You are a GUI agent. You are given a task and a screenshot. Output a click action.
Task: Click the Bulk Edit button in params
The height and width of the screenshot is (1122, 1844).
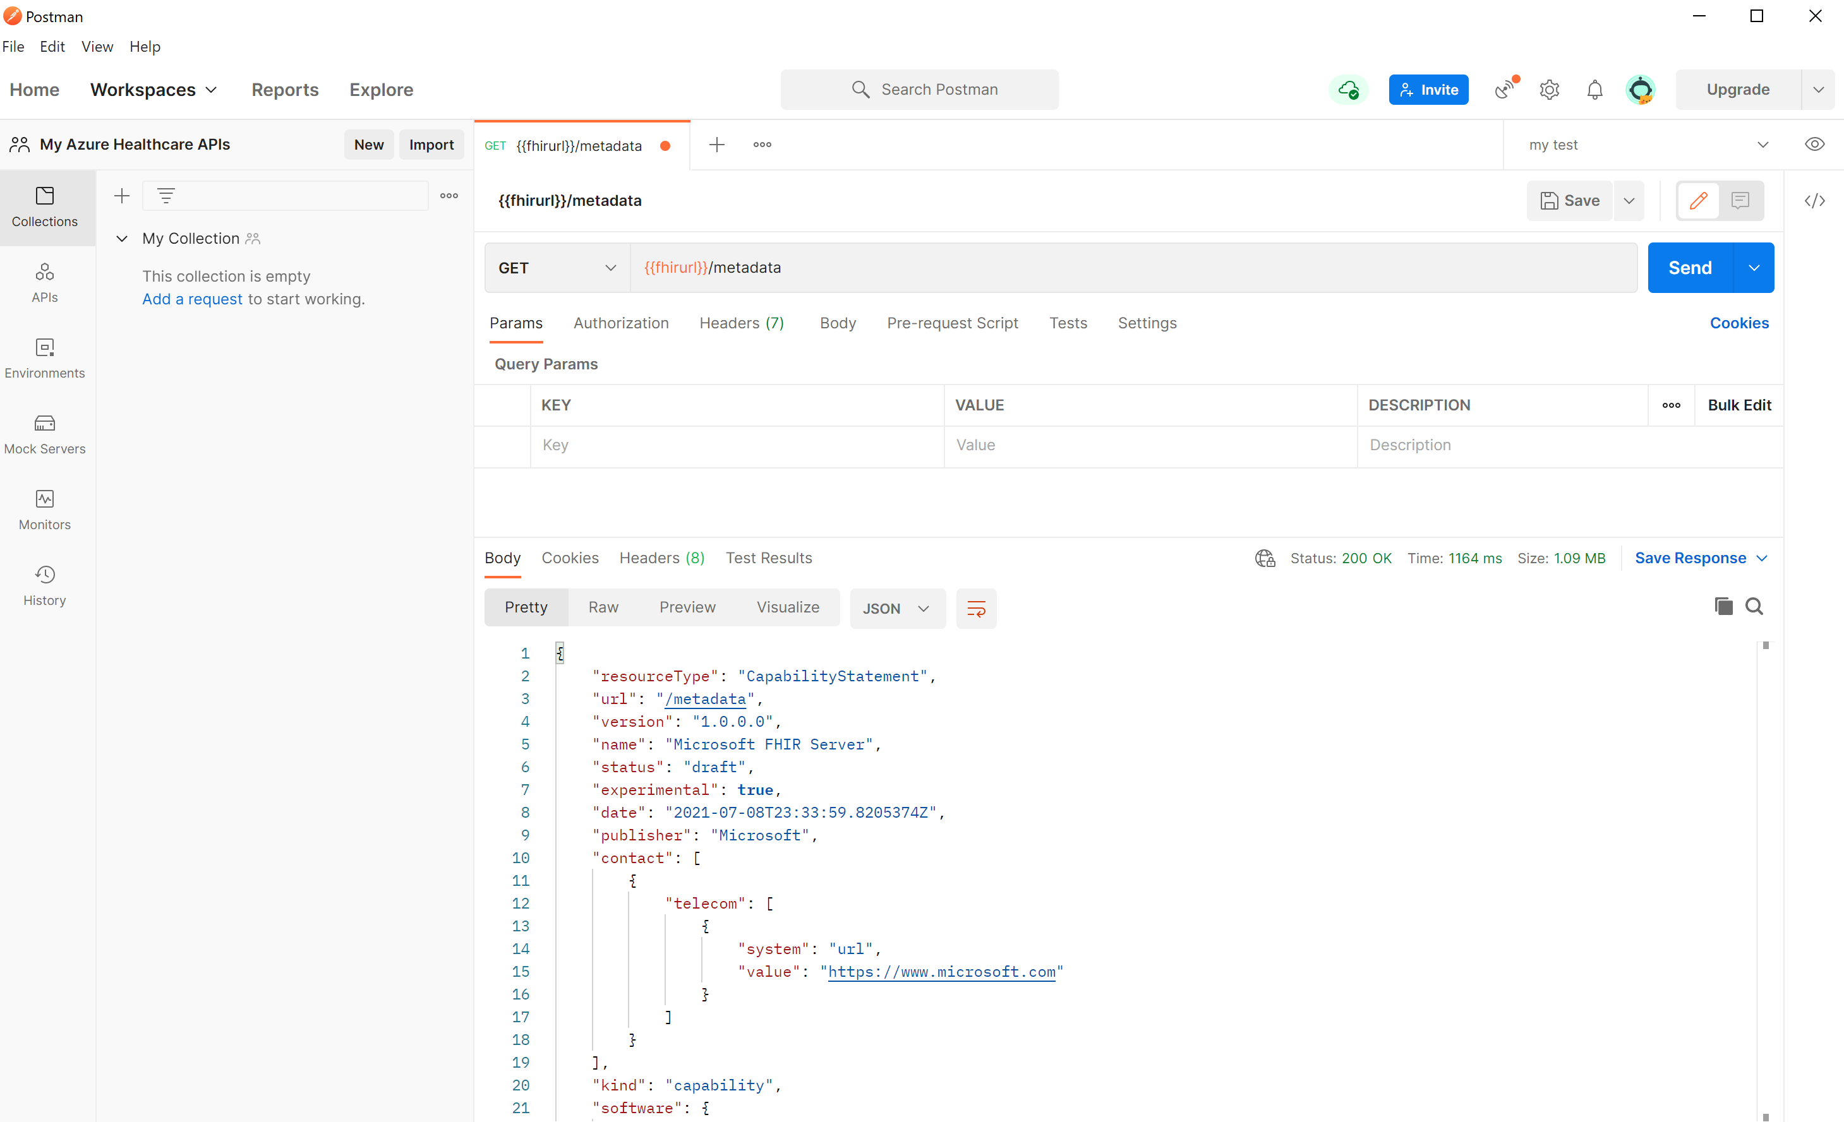pyautogui.click(x=1739, y=404)
